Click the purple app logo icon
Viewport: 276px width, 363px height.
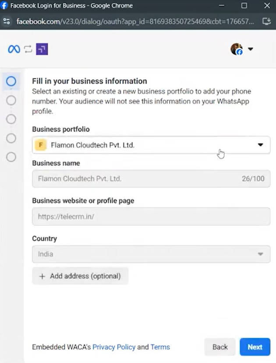(x=42, y=49)
